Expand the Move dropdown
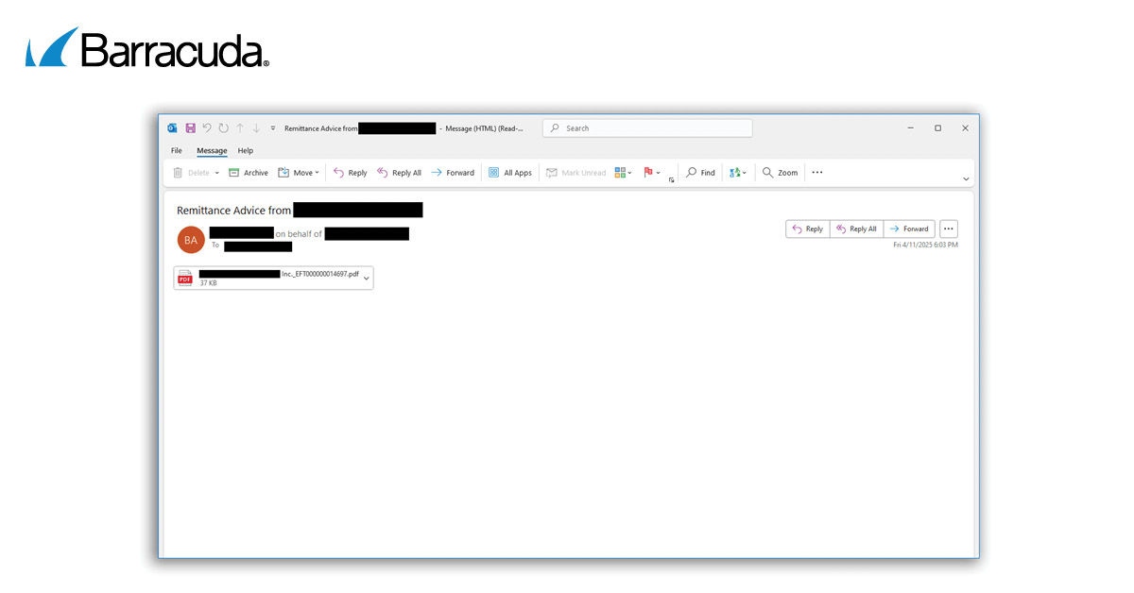1134x593 pixels. [x=318, y=173]
